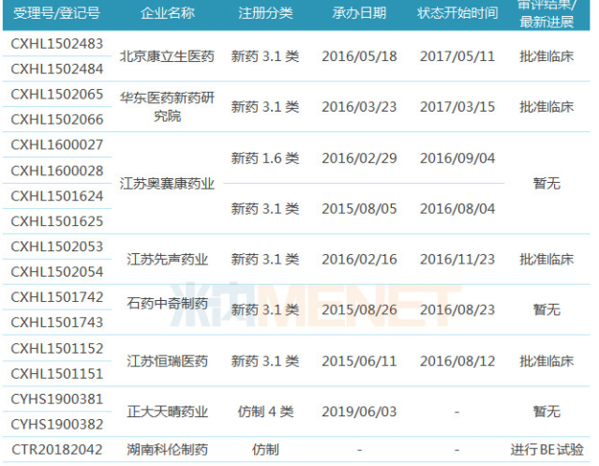Click date 2016/02/29
This screenshot has width=599, height=466.
tap(359, 158)
